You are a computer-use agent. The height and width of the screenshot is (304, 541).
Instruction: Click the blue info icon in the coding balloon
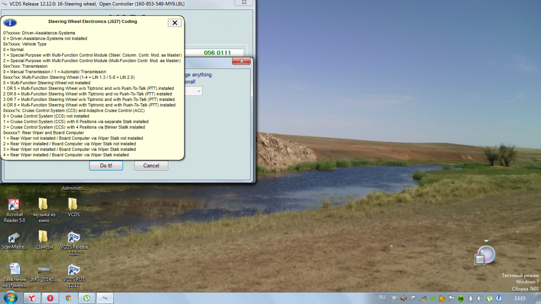(x=10, y=23)
